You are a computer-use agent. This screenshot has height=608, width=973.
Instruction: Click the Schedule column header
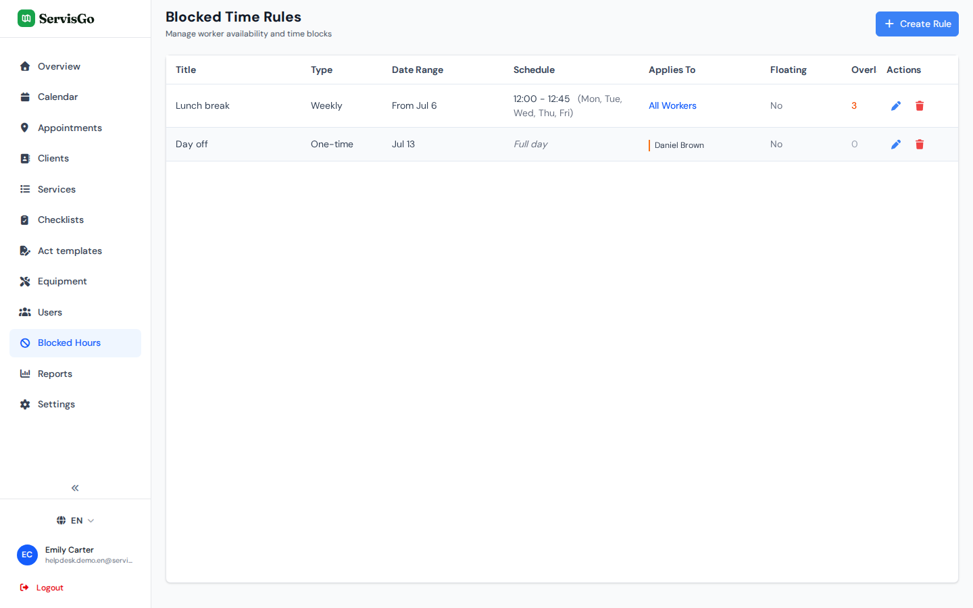coord(534,70)
